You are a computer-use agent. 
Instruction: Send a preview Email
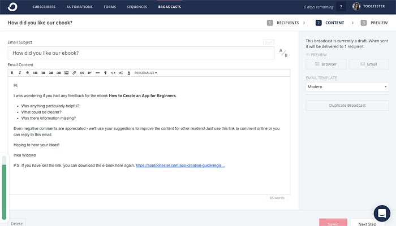click(x=369, y=64)
